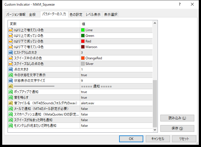Click the 変数 column header
Viewport: 201px width, 147px height.
pyautogui.click(x=44, y=24)
